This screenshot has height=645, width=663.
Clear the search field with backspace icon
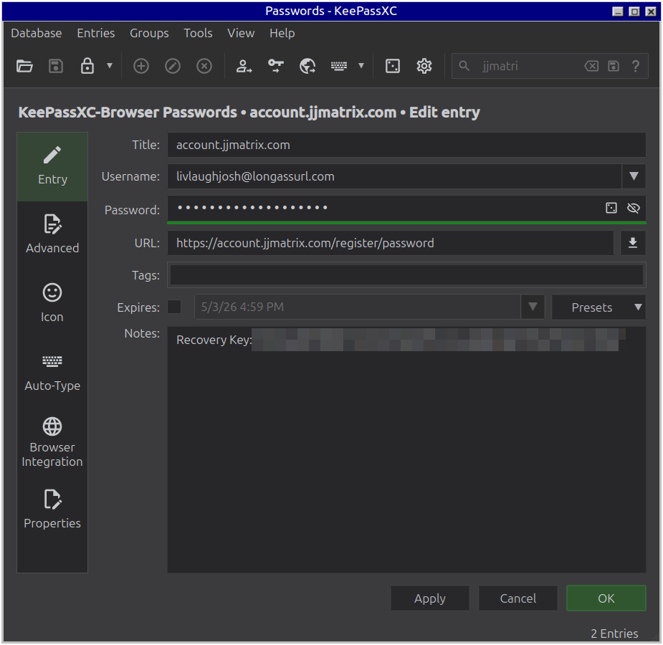pos(591,66)
